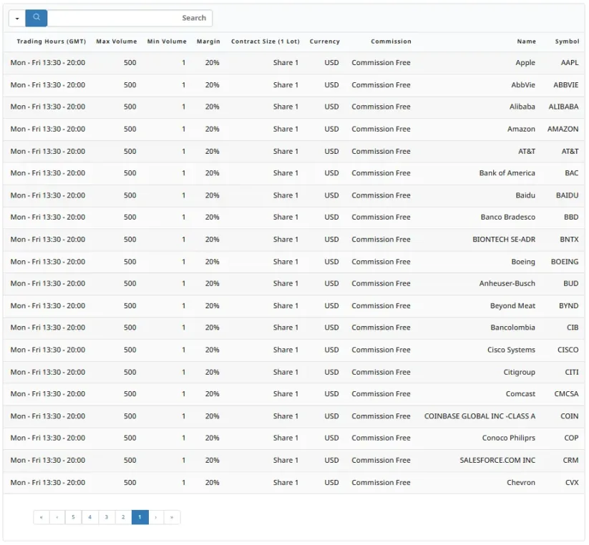The image size is (589, 545).
Task: Select the ABBVIE symbol cell
Action: pos(565,85)
